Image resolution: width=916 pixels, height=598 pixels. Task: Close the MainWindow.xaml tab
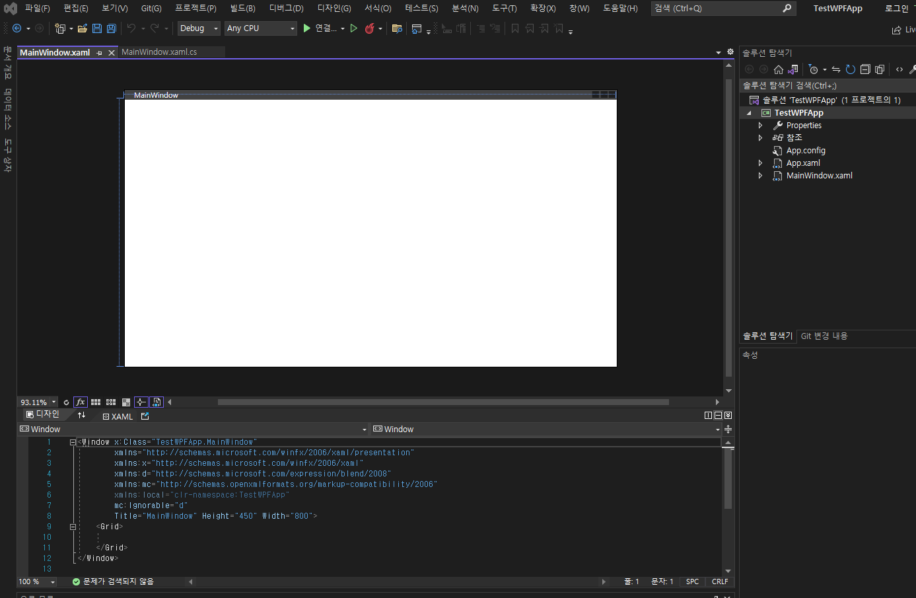point(112,53)
